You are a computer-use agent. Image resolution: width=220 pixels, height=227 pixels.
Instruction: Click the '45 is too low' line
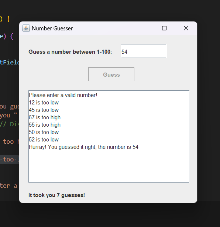pyautogui.click(x=44, y=110)
